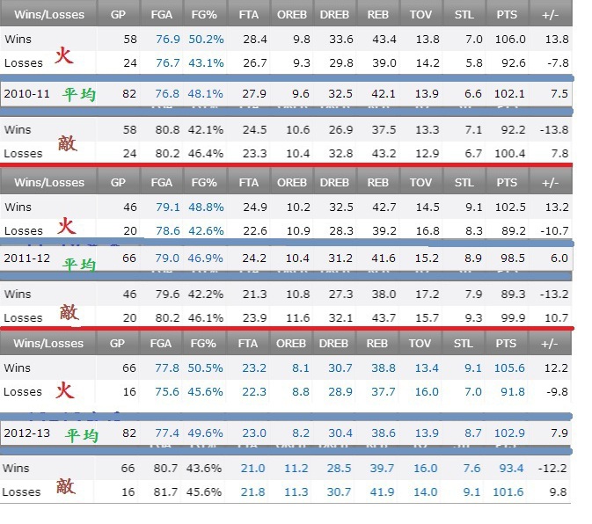Sort the 2012-13 table by TOV header
Image resolution: width=592 pixels, height=524 pixels.
pyautogui.click(x=420, y=343)
